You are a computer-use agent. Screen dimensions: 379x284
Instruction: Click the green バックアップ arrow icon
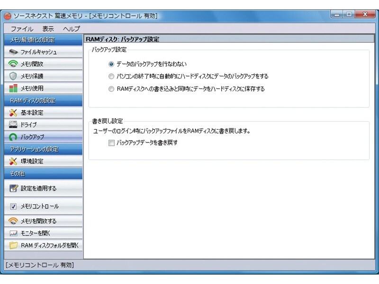(13, 137)
